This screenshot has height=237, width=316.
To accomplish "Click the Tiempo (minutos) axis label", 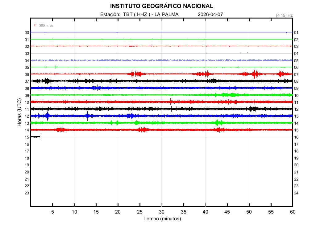I will pos(161,219).
